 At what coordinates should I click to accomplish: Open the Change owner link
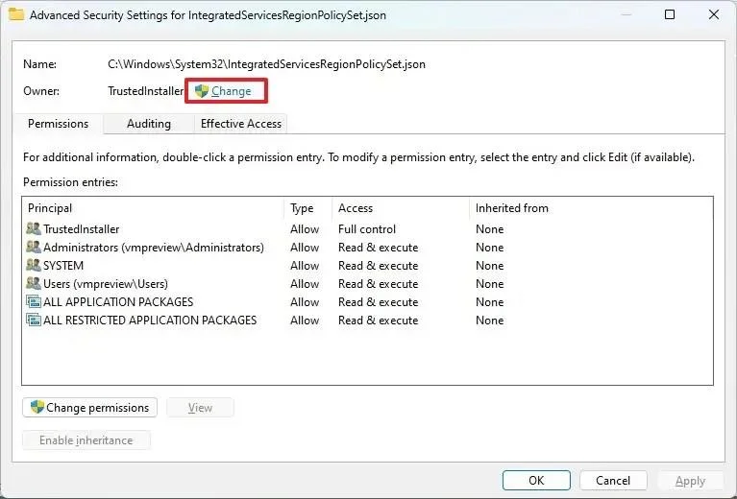tap(231, 91)
